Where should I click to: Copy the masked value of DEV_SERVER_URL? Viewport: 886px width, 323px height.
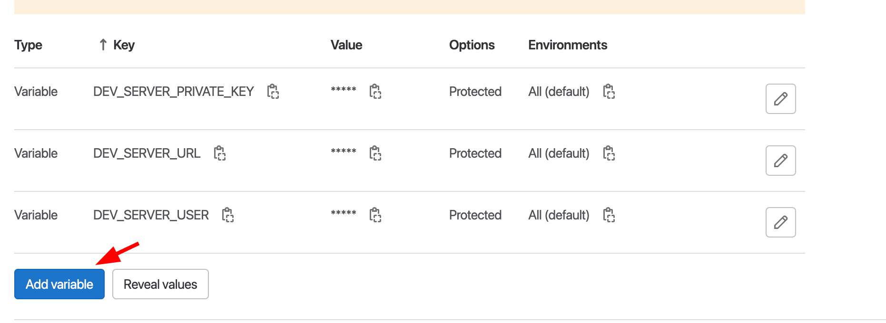pyautogui.click(x=375, y=153)
